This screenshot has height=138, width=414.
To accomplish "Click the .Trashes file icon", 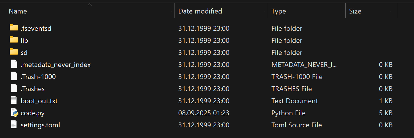I will click(x=14, y=88).
